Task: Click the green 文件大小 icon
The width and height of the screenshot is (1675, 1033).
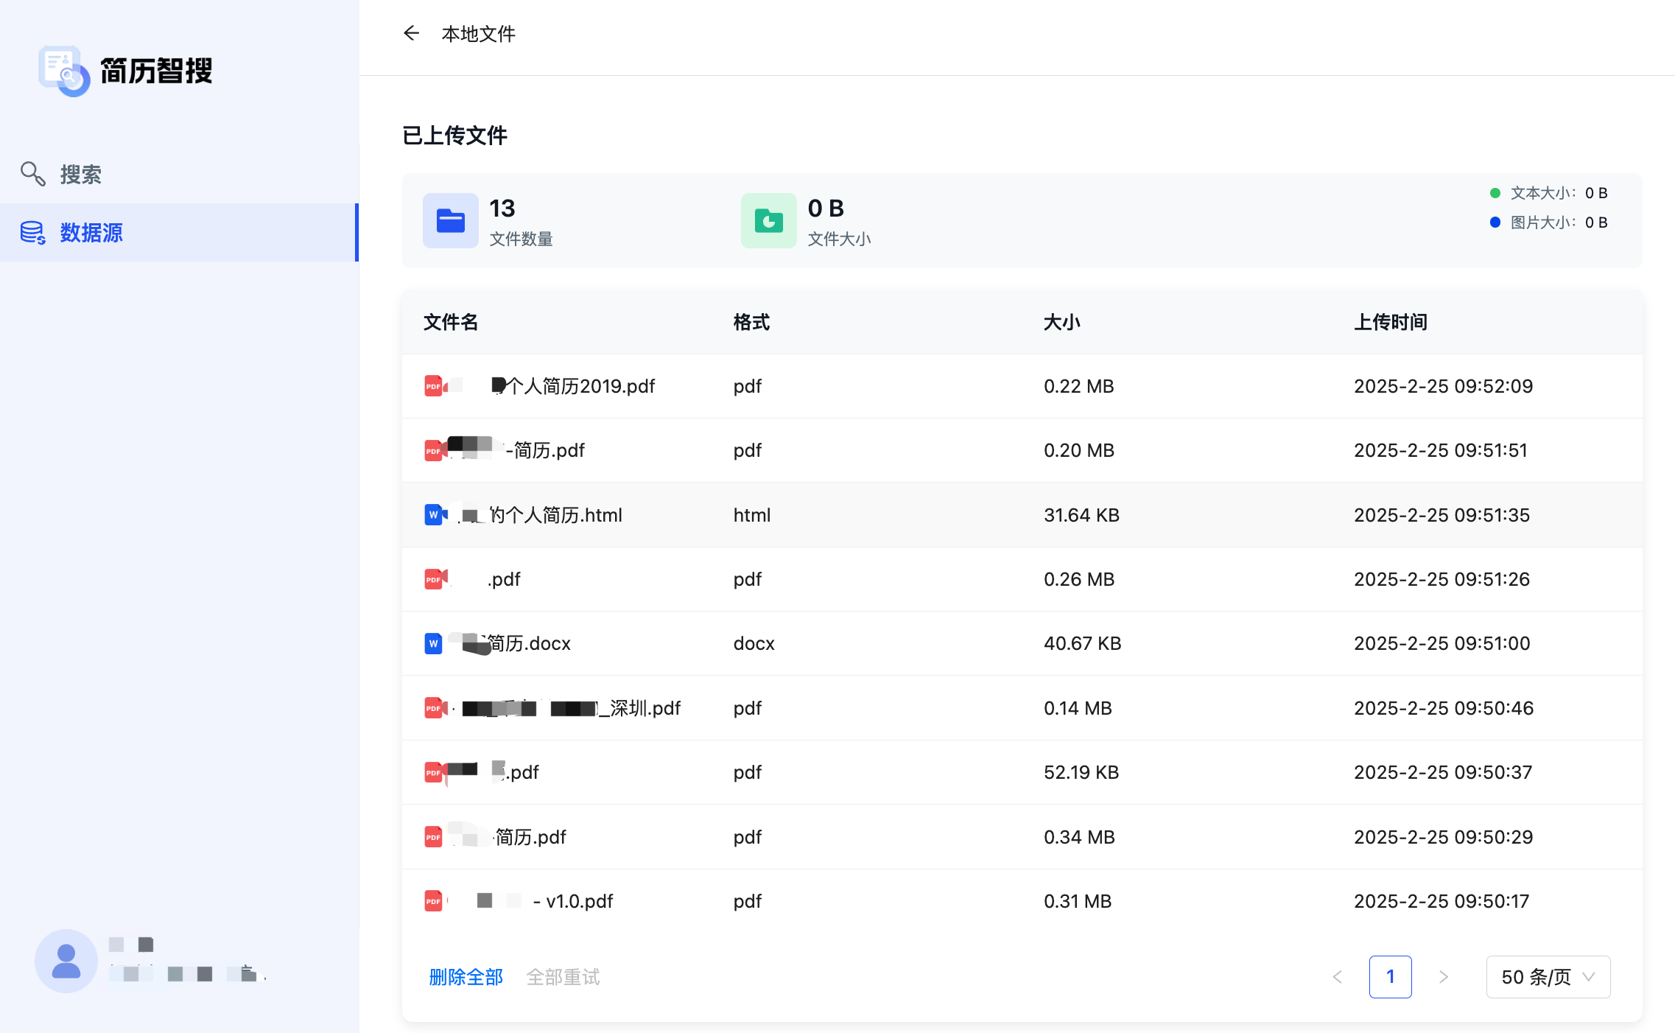Action: 768,220
